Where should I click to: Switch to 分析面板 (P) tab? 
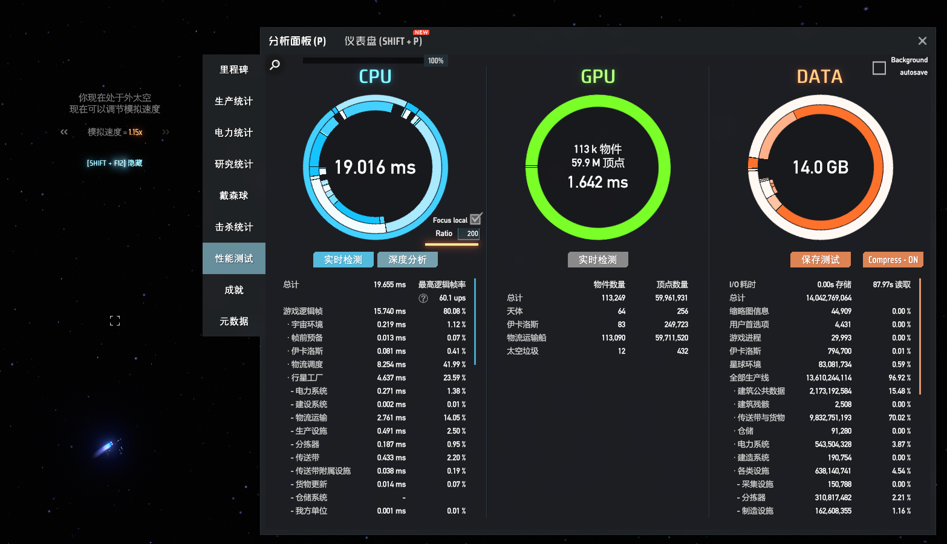[297, 41]
